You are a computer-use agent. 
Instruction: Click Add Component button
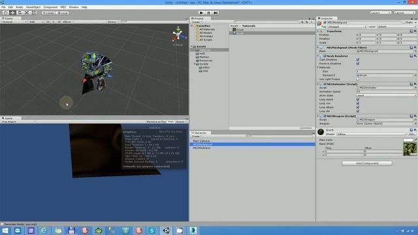[x=367, y=163]
